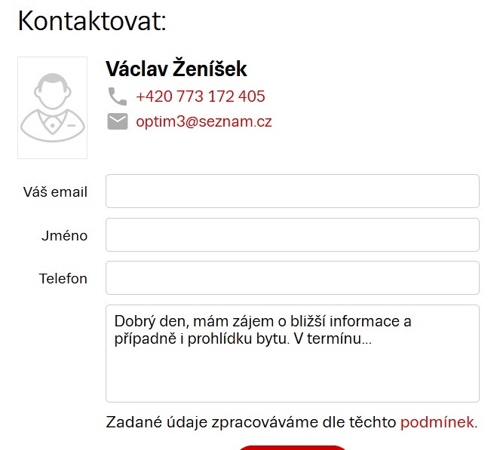Click into the message textarea

[293, 354]
